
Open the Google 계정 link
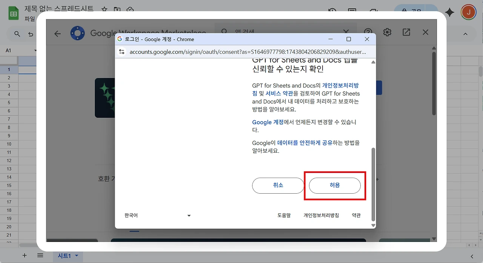point(268,122)
